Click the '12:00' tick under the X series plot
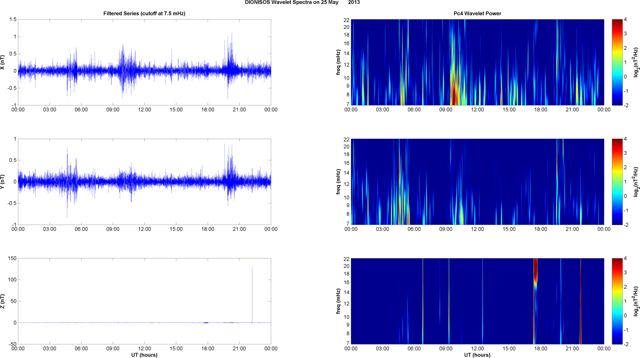The image size is (640, 358). [x=144, y=110]
